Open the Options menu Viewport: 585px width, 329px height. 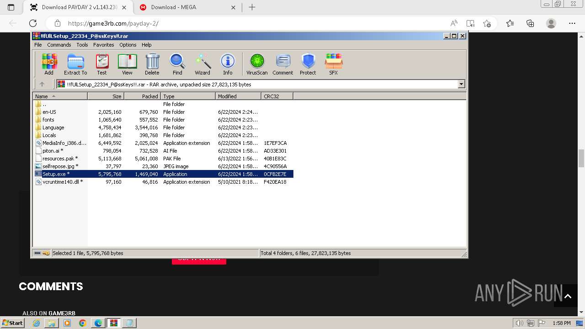coord(128,45)
